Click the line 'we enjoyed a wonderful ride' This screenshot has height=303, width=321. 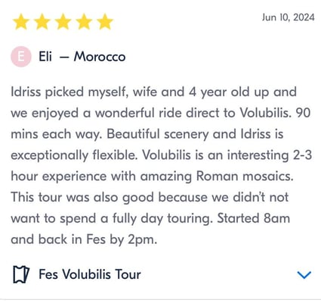(x=161, y=113)
